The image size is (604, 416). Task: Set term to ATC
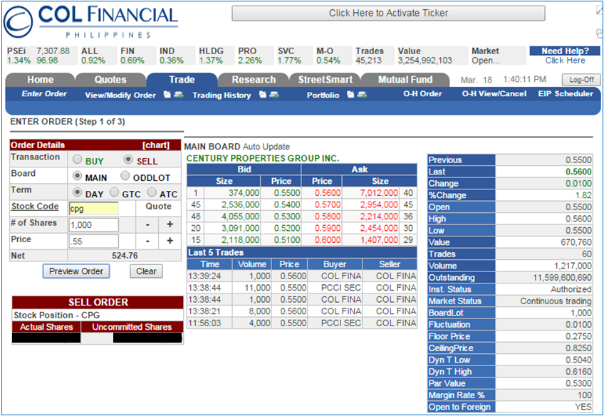152,192
